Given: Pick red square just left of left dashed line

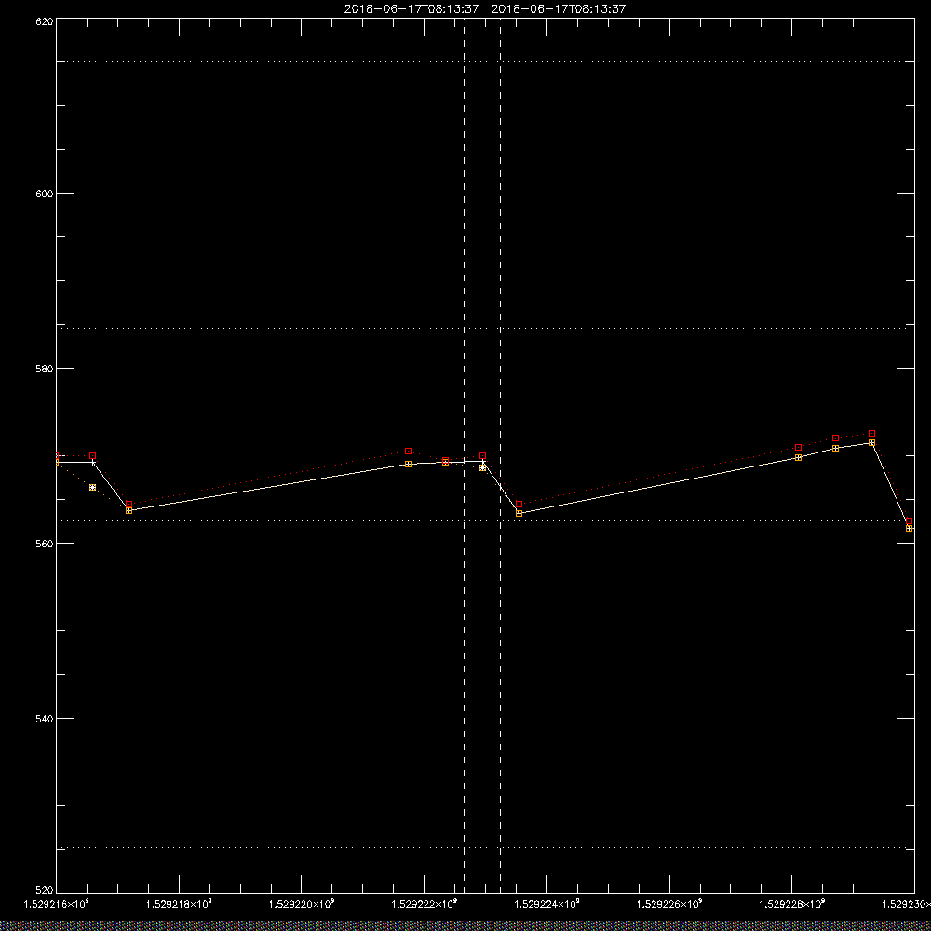Looking at the screenshot, I should tap(445, 460).
